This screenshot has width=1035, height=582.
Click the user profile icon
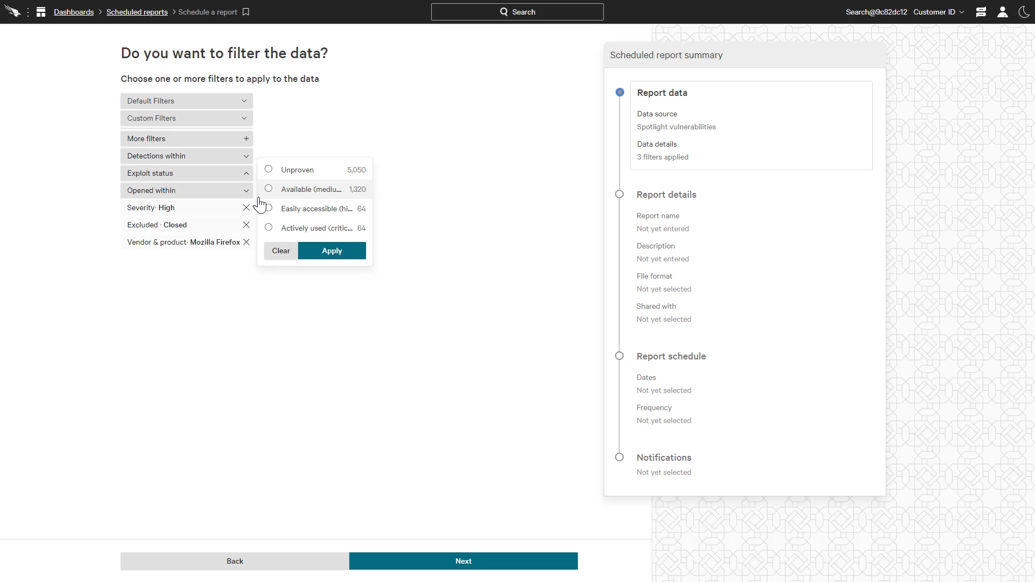click(1002, 12)
